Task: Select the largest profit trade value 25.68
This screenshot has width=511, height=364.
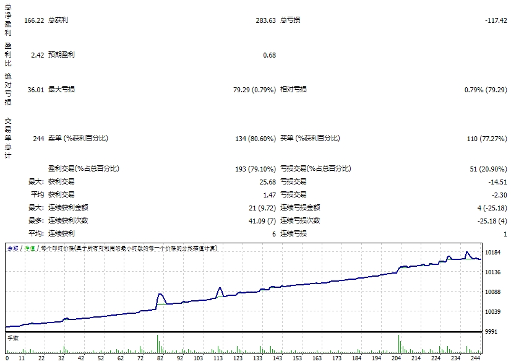Action: [267, 182]
